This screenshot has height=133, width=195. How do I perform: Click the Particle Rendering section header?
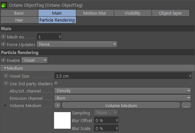pyautogui.click(x=97, y=52)
